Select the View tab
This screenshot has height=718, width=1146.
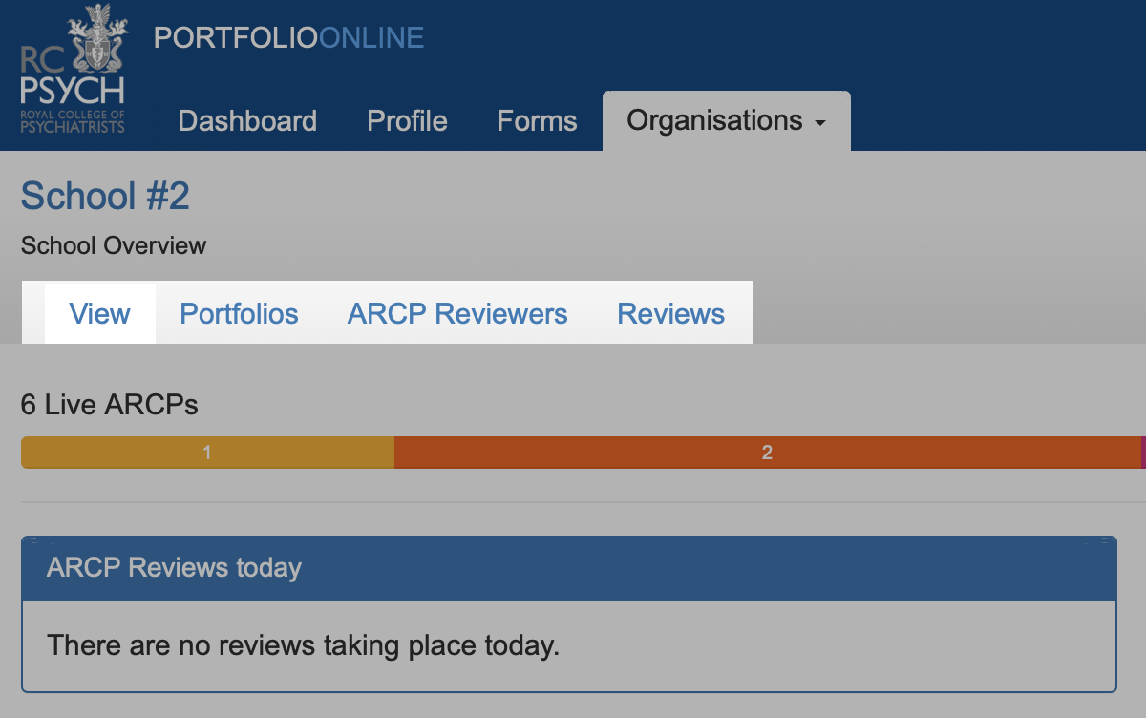(x=100, y=314)
